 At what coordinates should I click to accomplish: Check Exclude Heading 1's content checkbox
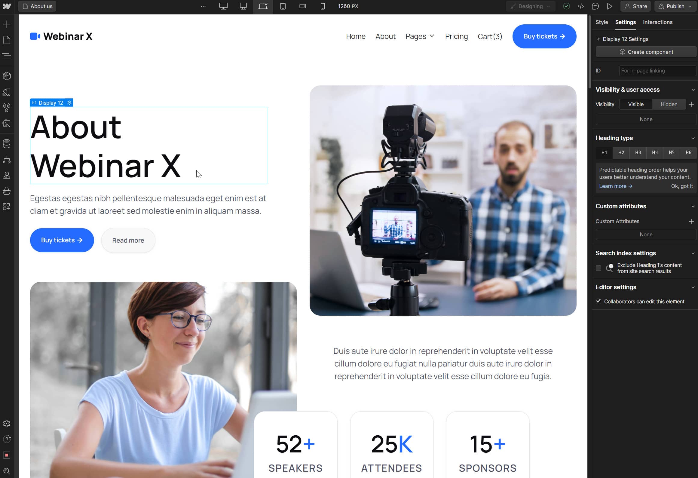(x=599, y=268)
